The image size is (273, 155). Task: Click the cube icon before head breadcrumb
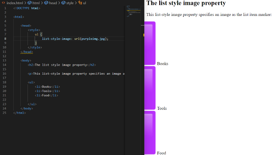pos(46,3)
